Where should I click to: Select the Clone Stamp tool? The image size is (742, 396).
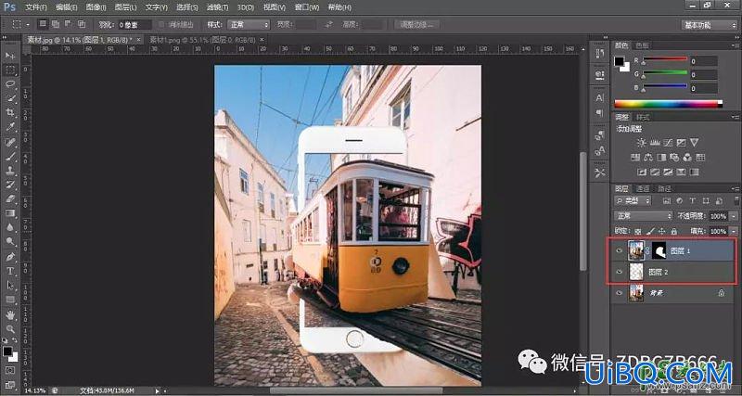click(10, 171)
